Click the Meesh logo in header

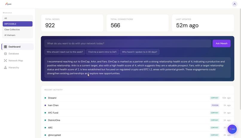click(x=8, y=4)
